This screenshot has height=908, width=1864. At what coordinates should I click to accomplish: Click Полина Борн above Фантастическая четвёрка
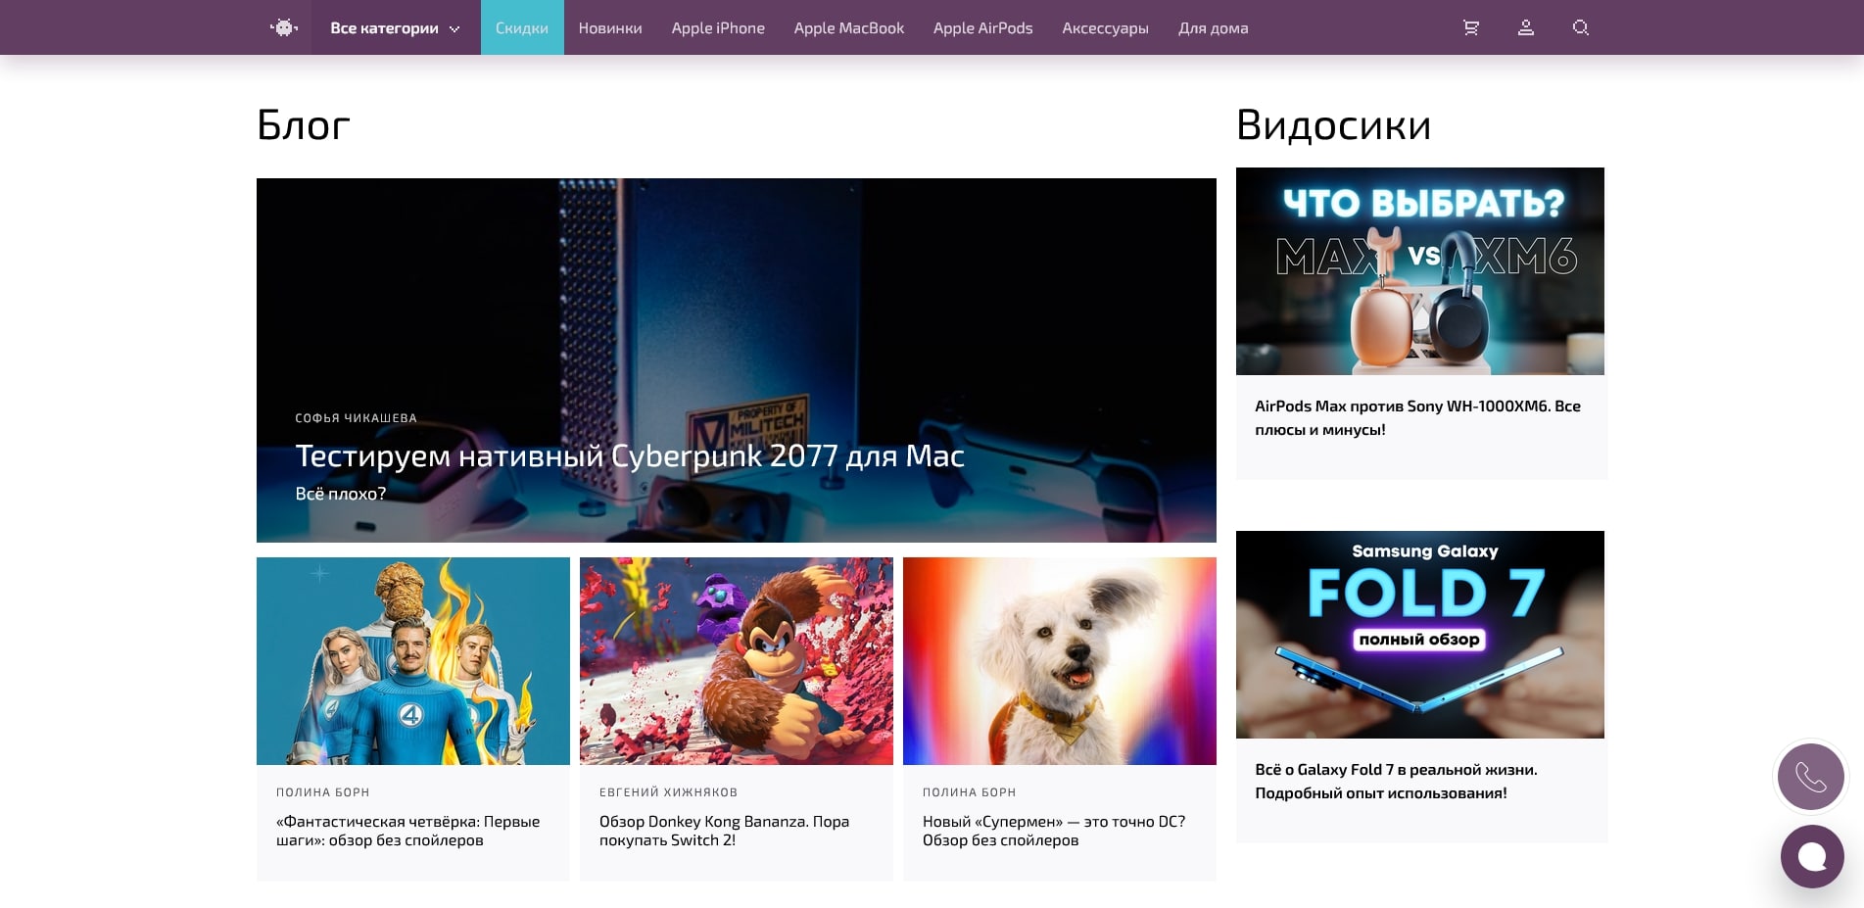point(323,792)
